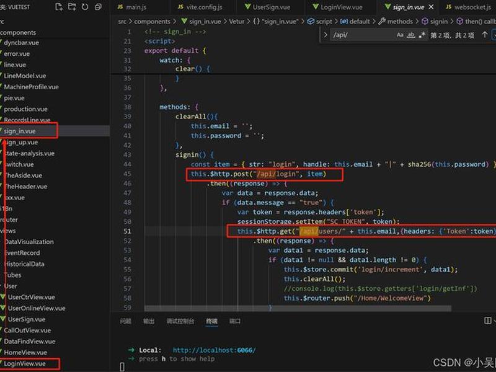Screen dimensions: 496x372
Task: Open TheHeader.vue in the explorer
Action: click(x=26, y=187)
